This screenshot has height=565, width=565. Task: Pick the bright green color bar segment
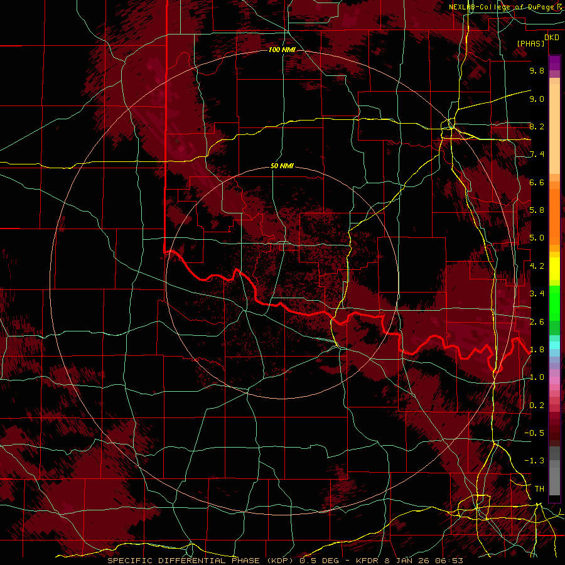(554, 303)
